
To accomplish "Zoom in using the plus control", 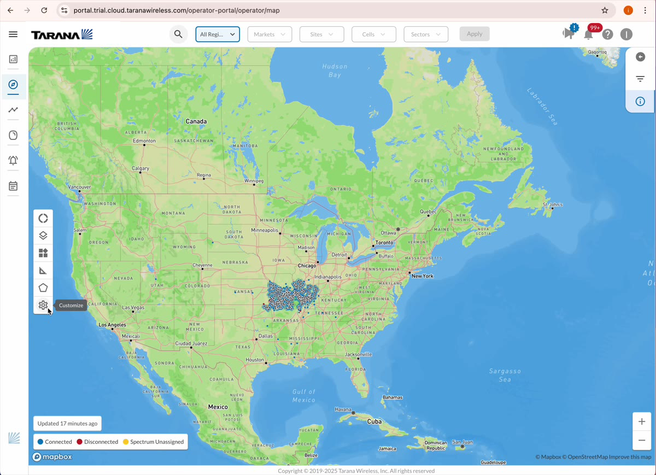I will point(642,421).
